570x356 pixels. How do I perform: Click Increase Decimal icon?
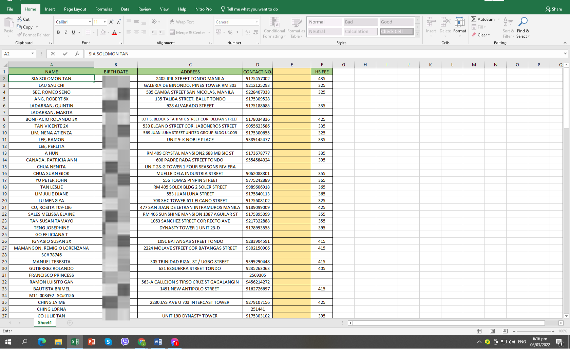pyautogui.click(x=248, y=33)
